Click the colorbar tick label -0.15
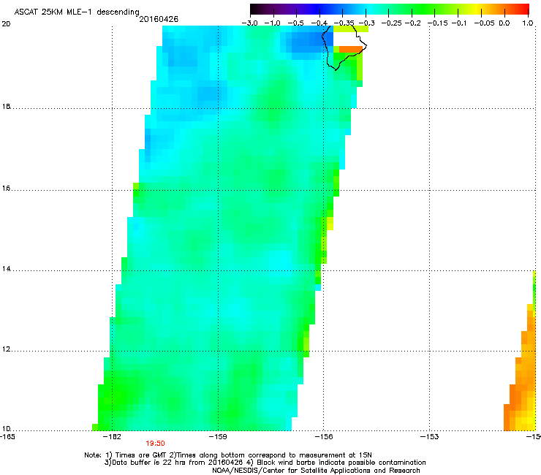This screenshot has width=541, height=475. tap(437, 23)
